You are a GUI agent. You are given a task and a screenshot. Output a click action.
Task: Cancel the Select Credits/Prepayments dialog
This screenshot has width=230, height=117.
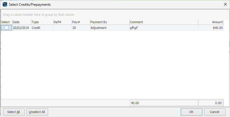point(215,112)
